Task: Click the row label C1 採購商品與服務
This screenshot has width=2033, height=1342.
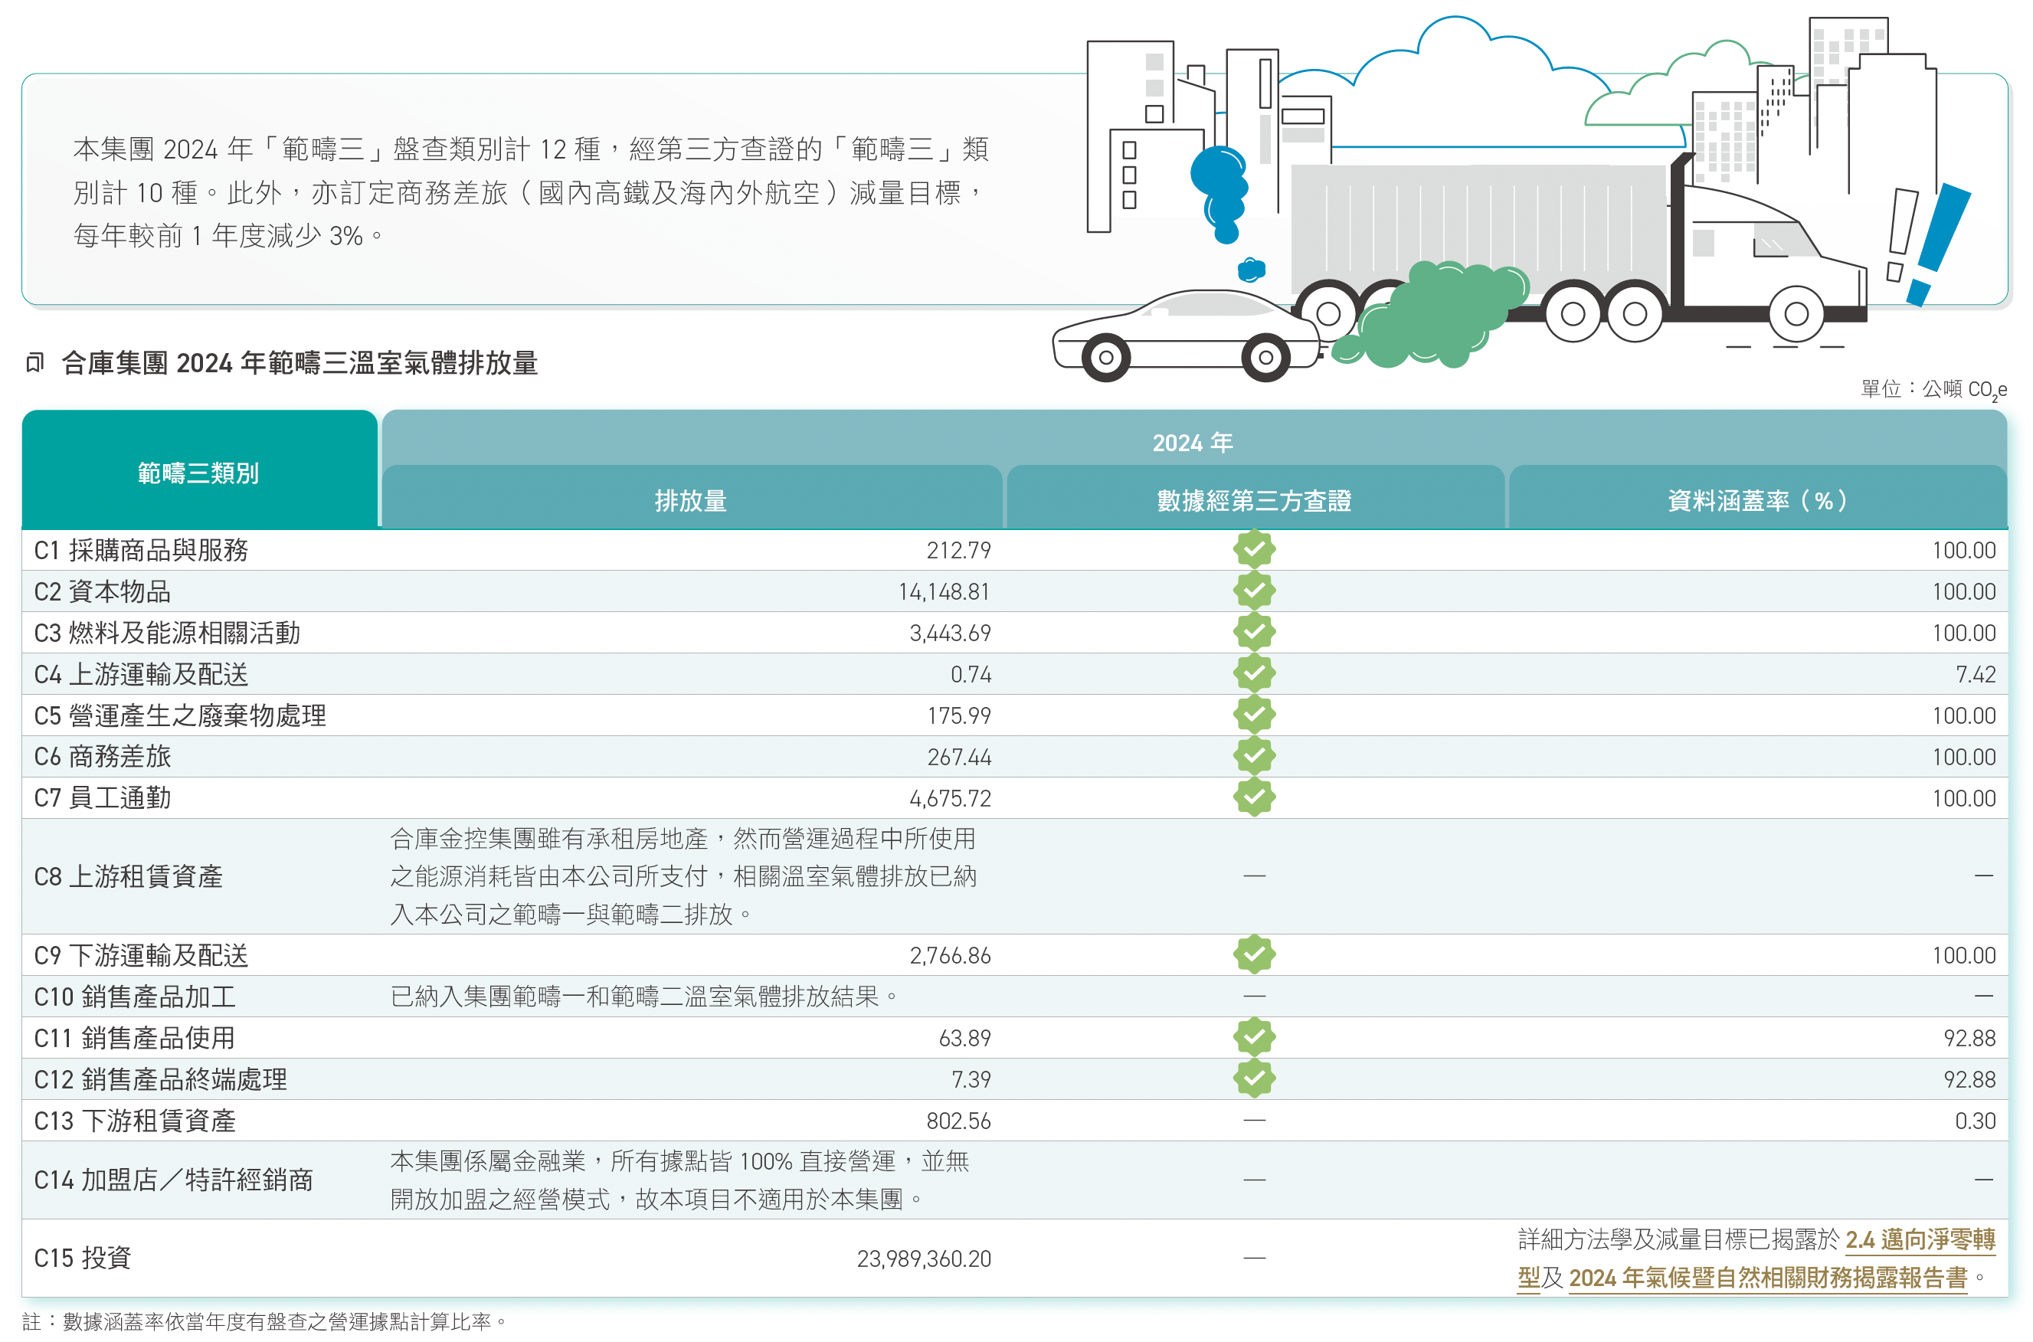Action: click(x=141, y=550)
